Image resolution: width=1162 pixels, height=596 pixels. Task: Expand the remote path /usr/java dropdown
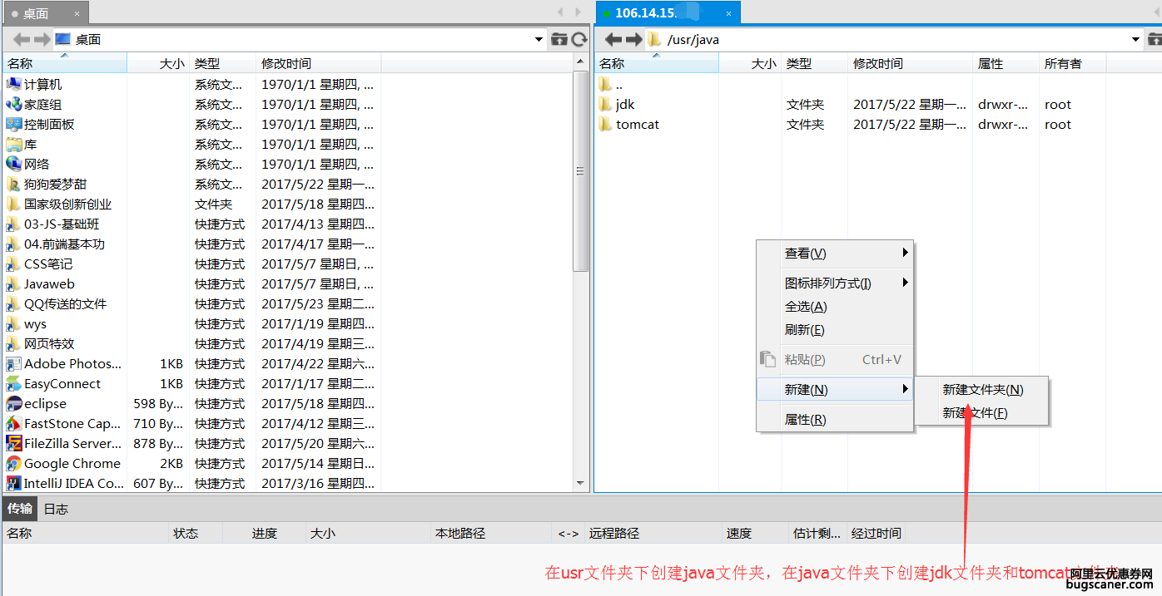click(1135, 39)
